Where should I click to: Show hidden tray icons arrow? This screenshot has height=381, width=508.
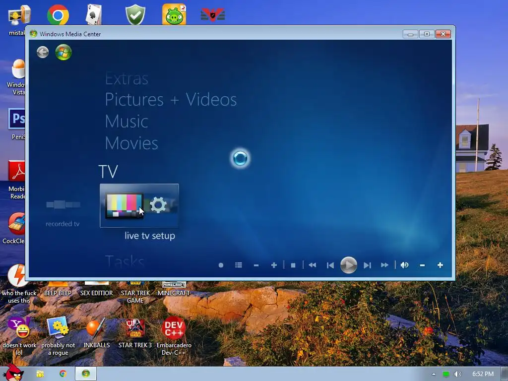pos(434,374)
